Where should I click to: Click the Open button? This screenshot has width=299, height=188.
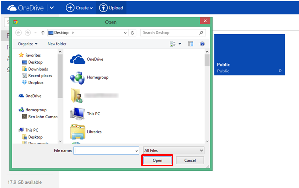tap(157, 161)
